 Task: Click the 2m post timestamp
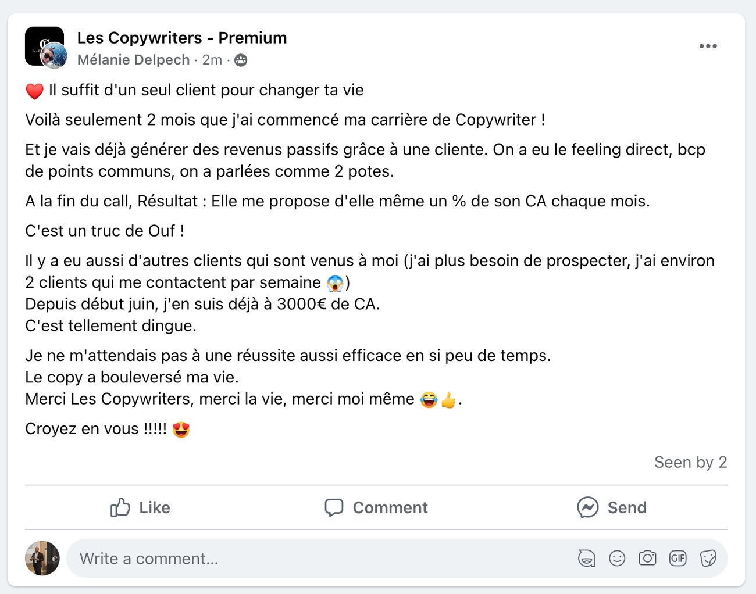(x=212, y=60)
